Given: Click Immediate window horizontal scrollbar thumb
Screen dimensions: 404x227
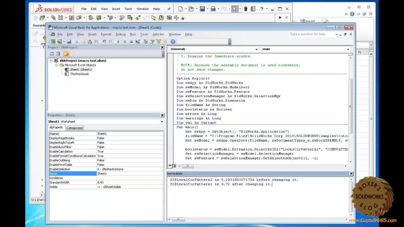Looking at the screenshot, I should tap(178, 219).
